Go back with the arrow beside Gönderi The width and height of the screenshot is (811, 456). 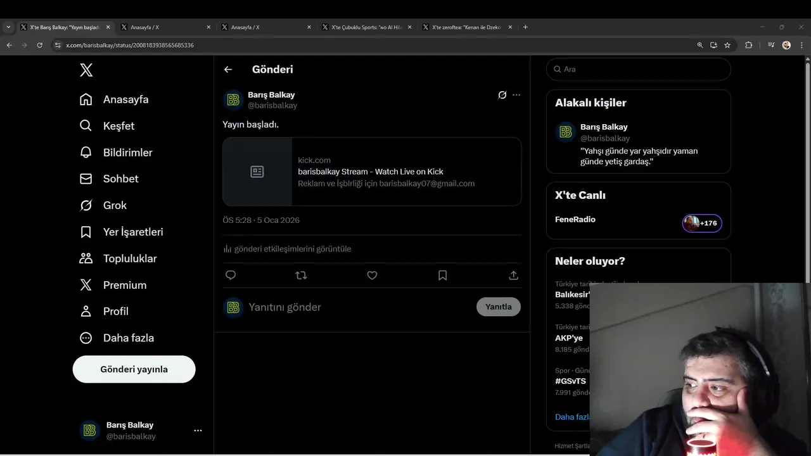pos(228,70)
